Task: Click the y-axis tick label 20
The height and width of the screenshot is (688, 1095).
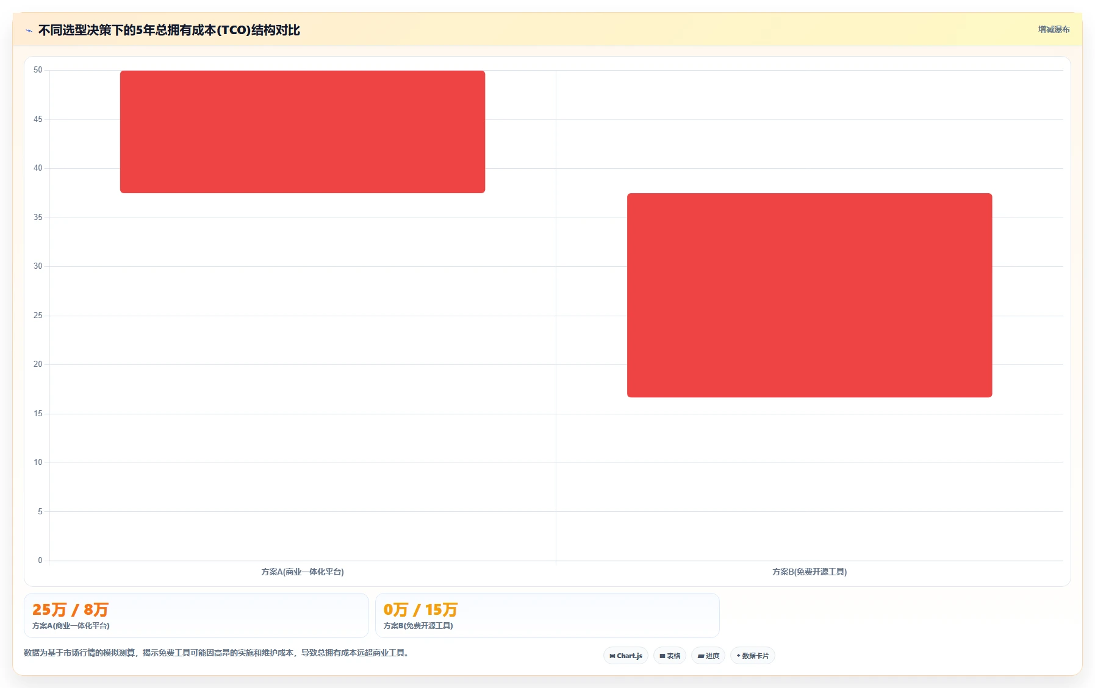Action: (38, 364)
